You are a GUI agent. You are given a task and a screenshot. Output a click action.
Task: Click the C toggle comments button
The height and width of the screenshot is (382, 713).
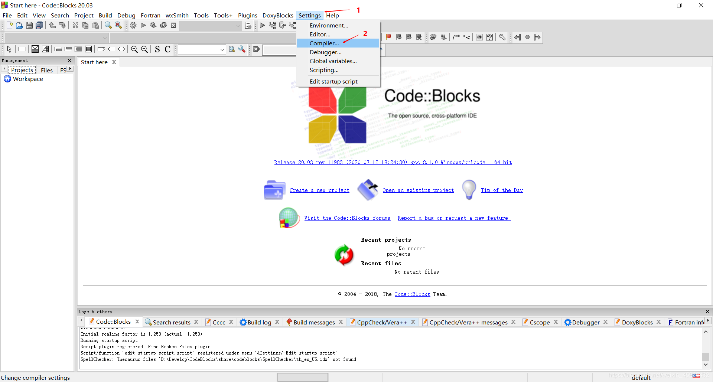click(x=167, y=49)
